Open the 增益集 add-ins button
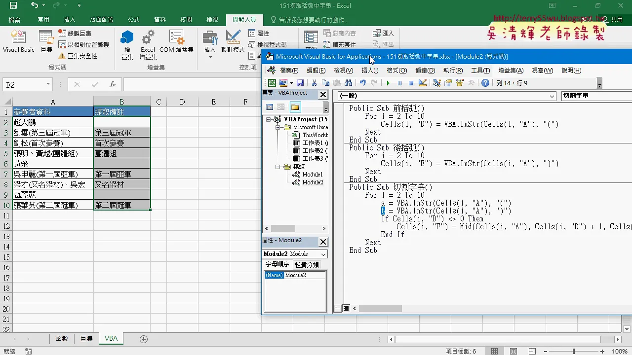 click(x=127, y=44)
